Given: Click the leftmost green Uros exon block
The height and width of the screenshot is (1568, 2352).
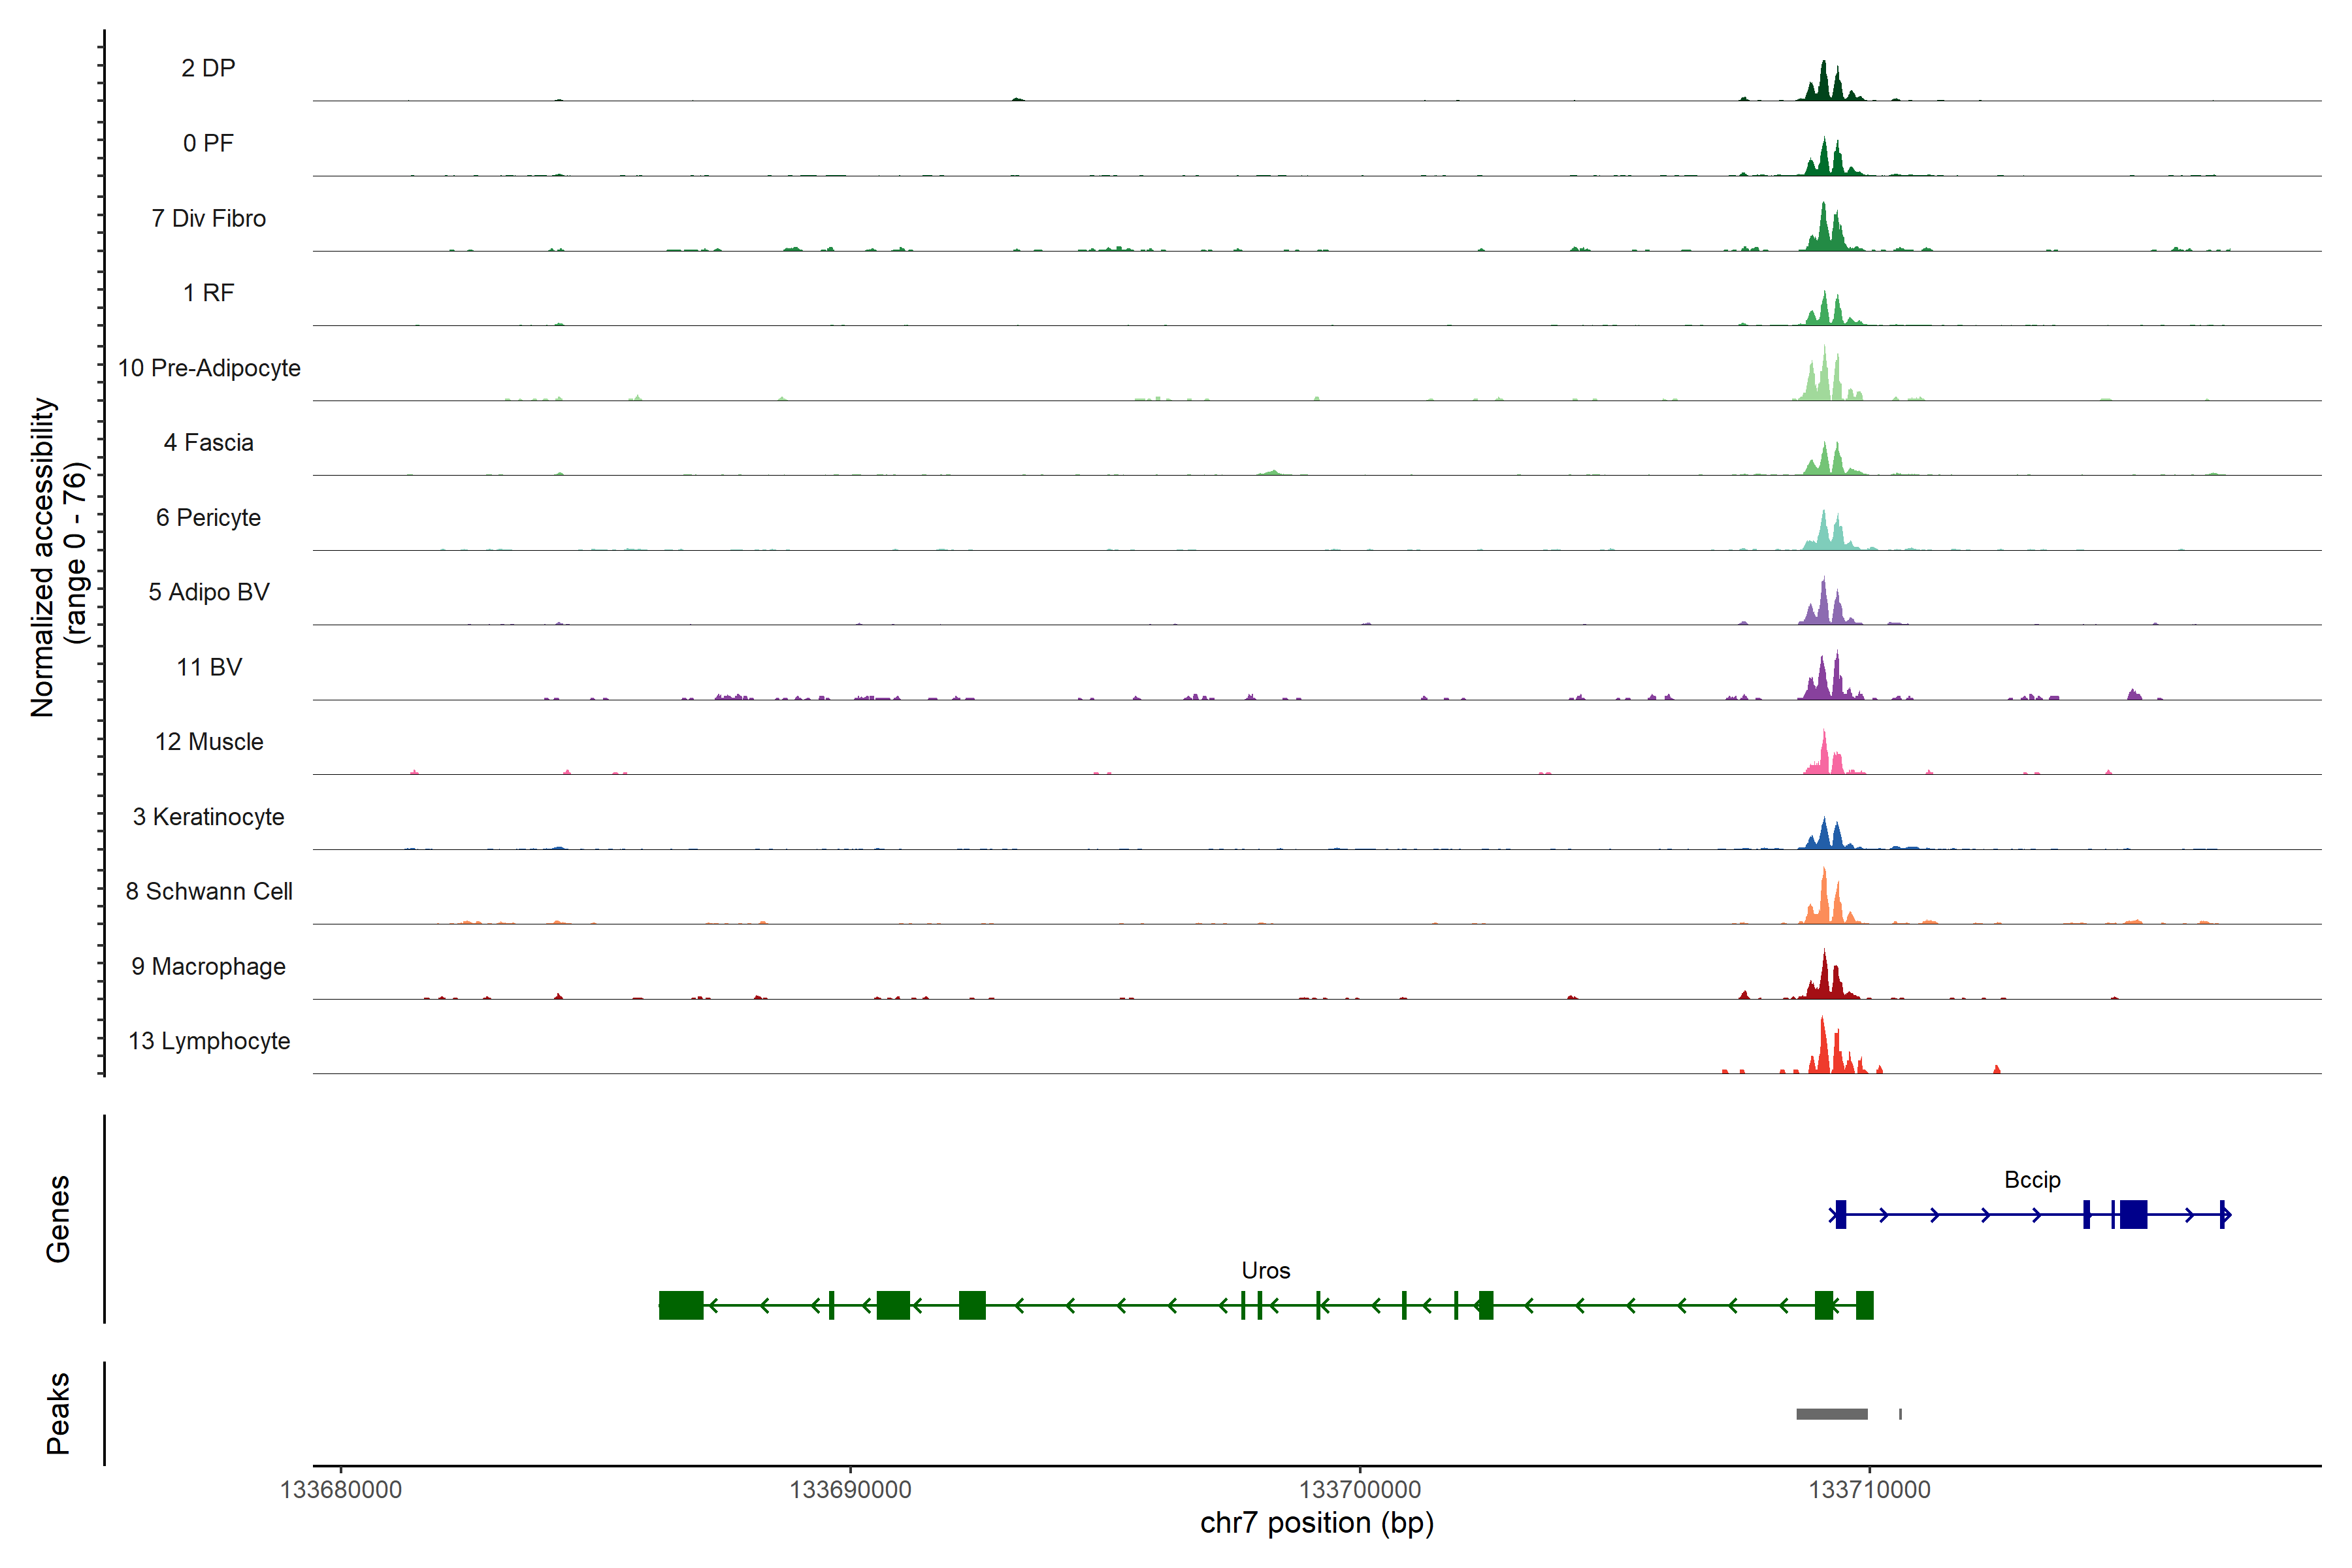Looking at the screenshot, I should click(681, 1305).
